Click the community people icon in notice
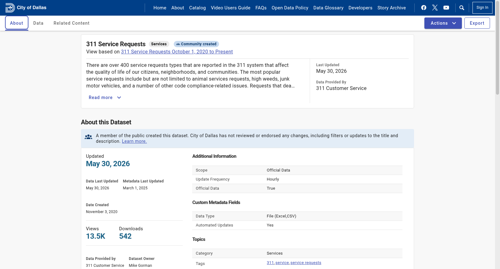 coord(88,137)
